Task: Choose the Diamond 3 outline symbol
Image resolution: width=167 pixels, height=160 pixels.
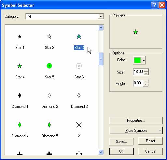Action: [79, 95]
